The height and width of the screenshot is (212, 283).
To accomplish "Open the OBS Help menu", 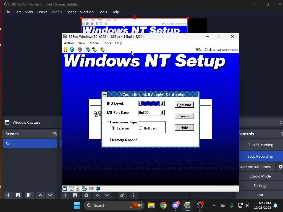I will pyautogui.click(x=115, y=12).
